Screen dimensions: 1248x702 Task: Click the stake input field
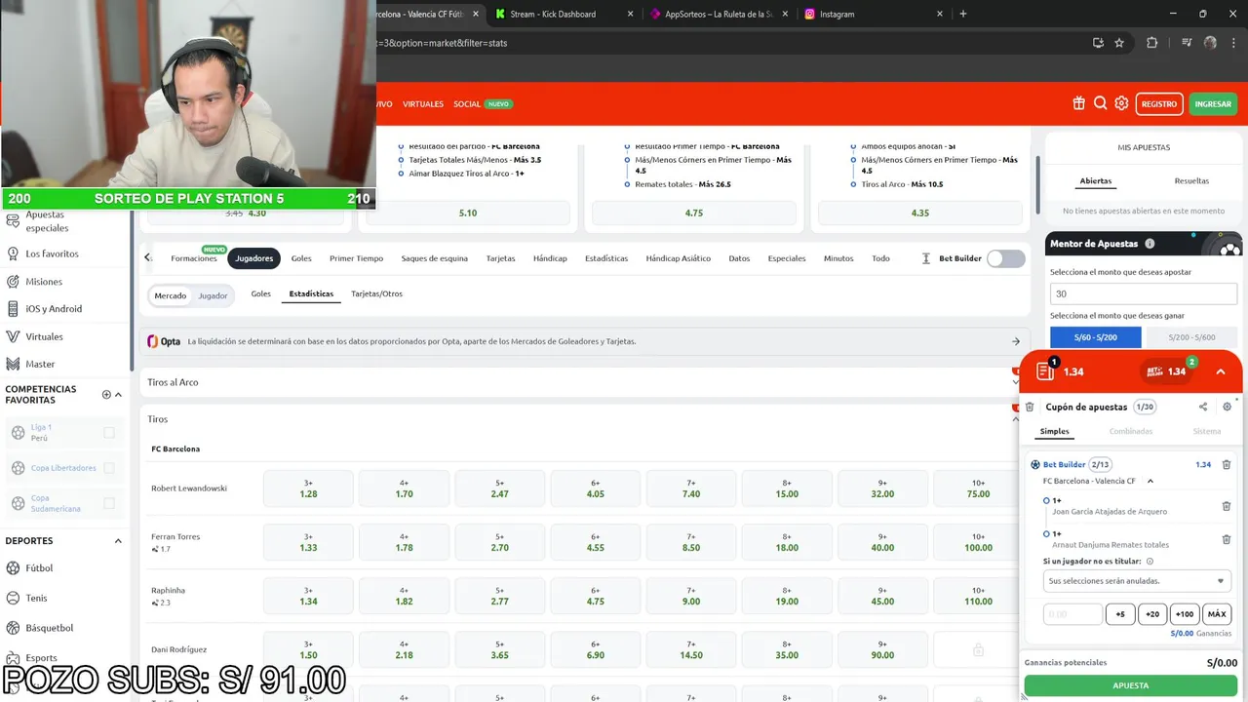pos(1072,614)
